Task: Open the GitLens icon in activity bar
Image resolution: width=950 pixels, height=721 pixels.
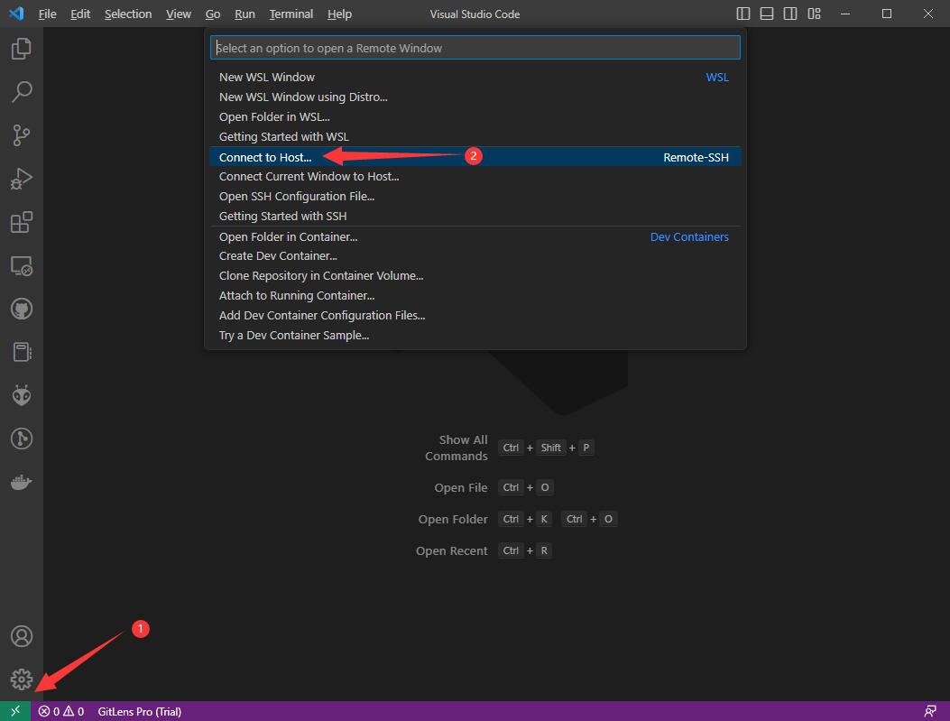Action: [x=22, y=439]
